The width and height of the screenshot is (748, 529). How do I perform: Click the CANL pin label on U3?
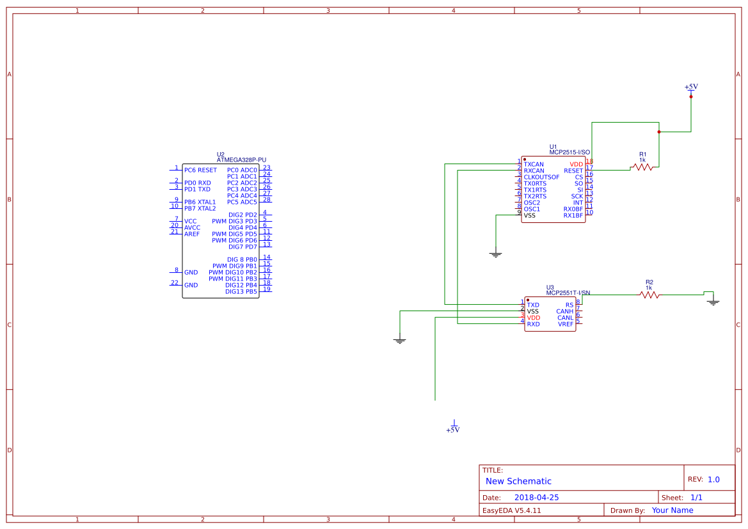click(565, 318)
